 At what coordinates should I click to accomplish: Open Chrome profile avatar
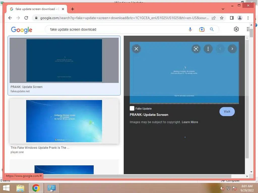[240, 18]
